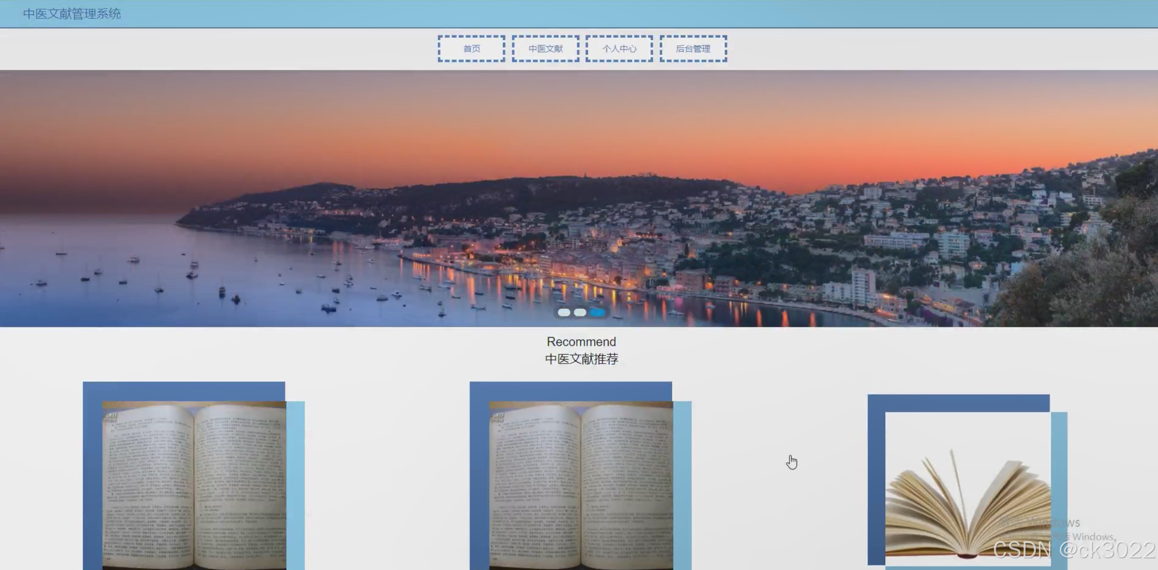Switch to the second carousel slide dot
The width and height of the screenshot is (1158, 570).
click(580, 312)
